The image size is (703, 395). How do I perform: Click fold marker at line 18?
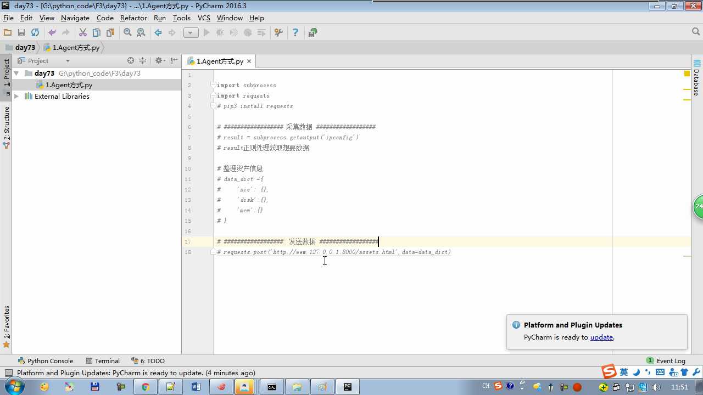tap(214, 252)
